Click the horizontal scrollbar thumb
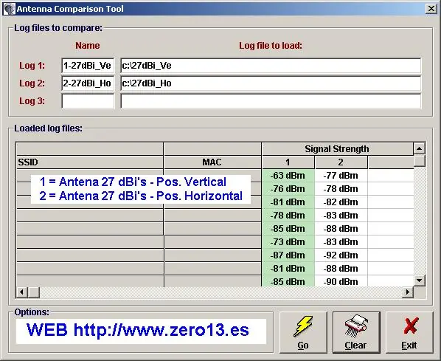Image resolution: width=441 pixels, height=361 pixels. (34, 292)
